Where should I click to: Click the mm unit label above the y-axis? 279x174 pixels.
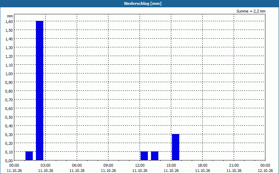10,16
